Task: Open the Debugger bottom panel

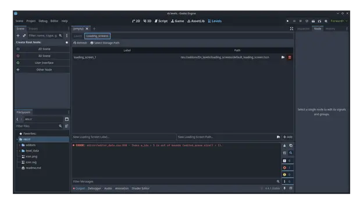Action: [x=94, y=189]
